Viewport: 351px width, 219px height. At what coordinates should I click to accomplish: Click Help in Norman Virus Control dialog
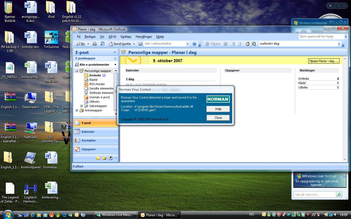coord(218,109)
